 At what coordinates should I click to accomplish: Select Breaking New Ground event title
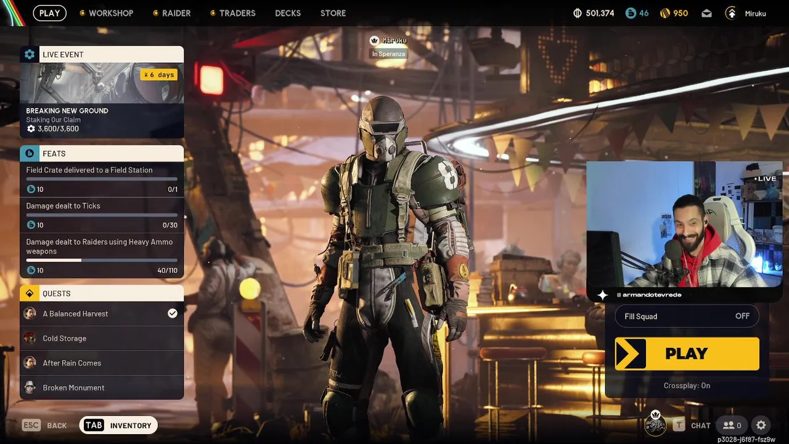tap(67, 111)
